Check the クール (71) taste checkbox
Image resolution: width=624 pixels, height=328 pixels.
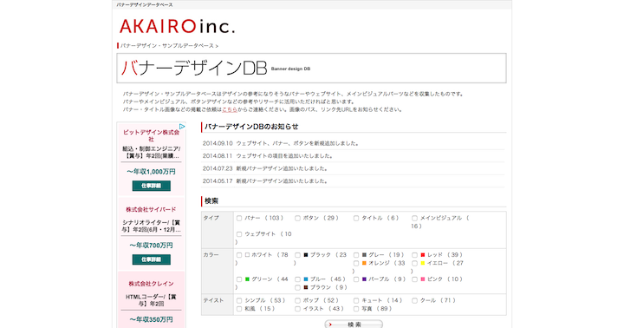[414, 300]
